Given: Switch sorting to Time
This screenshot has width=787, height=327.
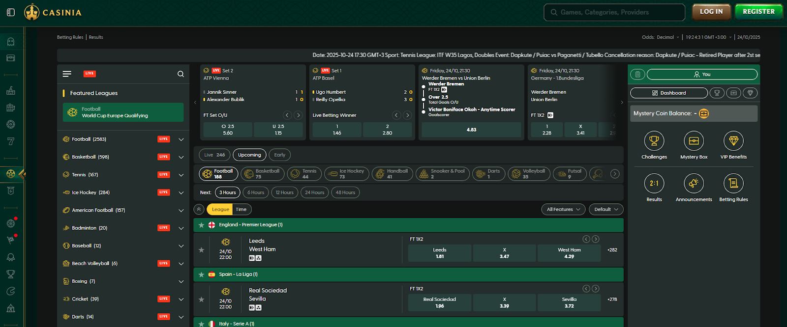Looking at the screenshot, I should tap(241, 209).
